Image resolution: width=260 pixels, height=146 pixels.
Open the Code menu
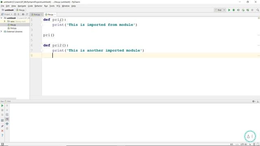(30, 6)
